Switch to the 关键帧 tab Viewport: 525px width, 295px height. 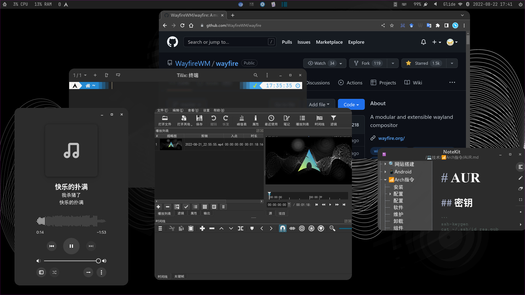pos(179,276)
